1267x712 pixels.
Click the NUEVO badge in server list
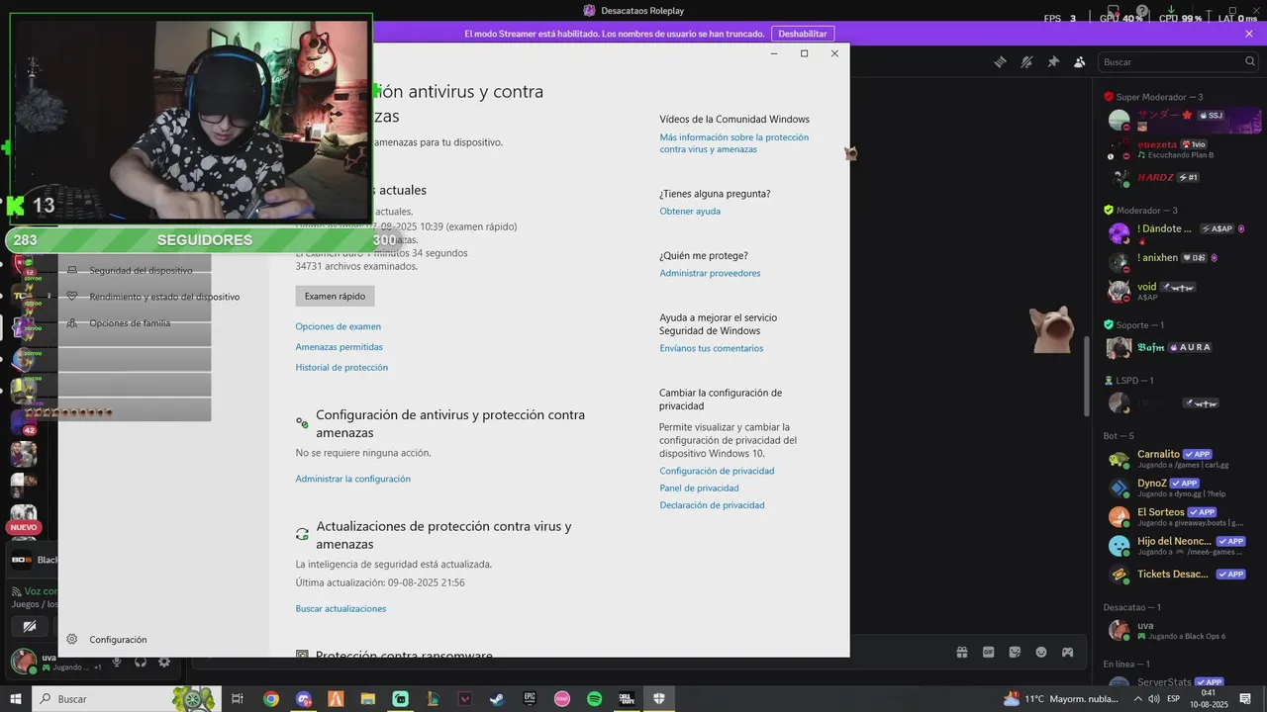pyautogui.click(x=24, y=527)
